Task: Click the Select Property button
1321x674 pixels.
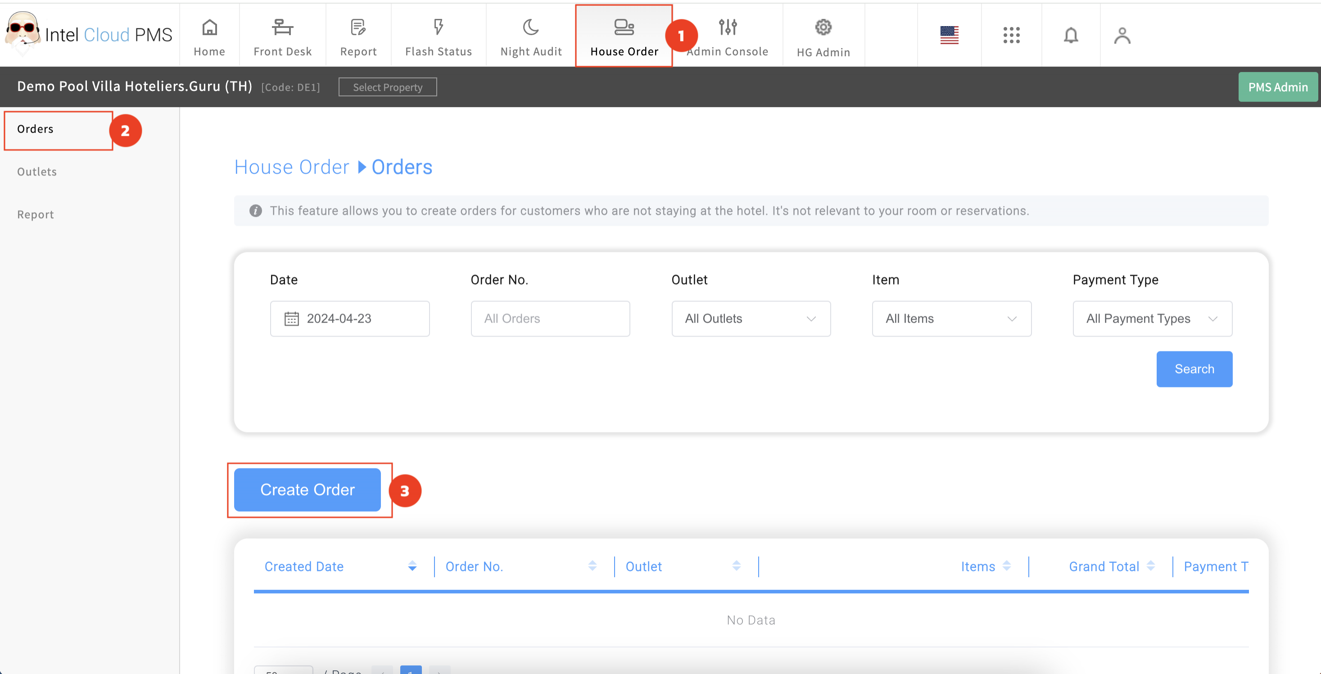Action: (387, 87)
